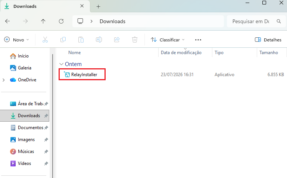Click the Share icon in toolbar
Screen dimensions: 287x178
click(x=117, y=40)
